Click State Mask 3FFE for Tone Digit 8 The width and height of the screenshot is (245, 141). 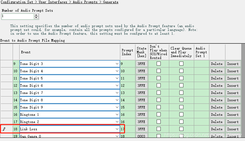[141, 100]
